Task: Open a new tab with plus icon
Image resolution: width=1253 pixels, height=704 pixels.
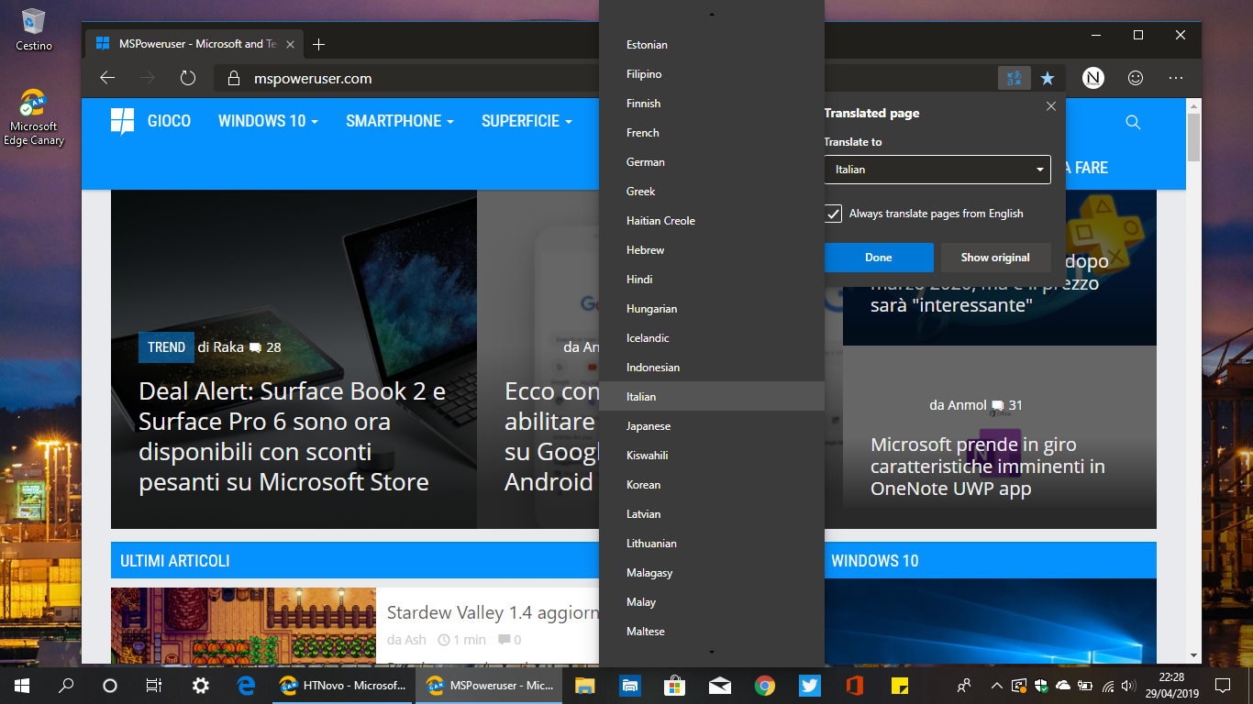Action: pyautogui.click(x=318, y=44)
